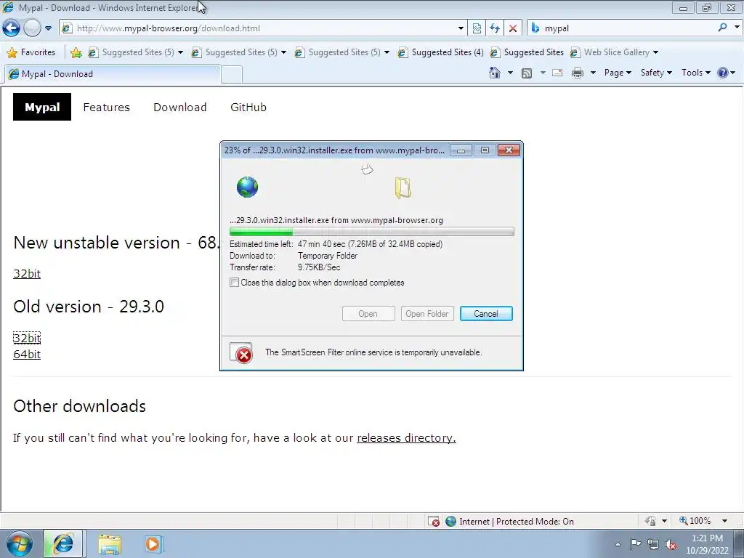Click the network tray icon
Screen dimensions: 744x558
(653, 544)
